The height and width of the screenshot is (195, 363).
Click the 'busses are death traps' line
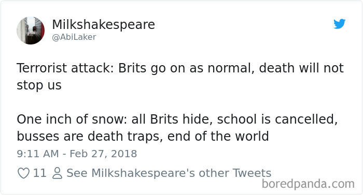(x=143, y=137)
